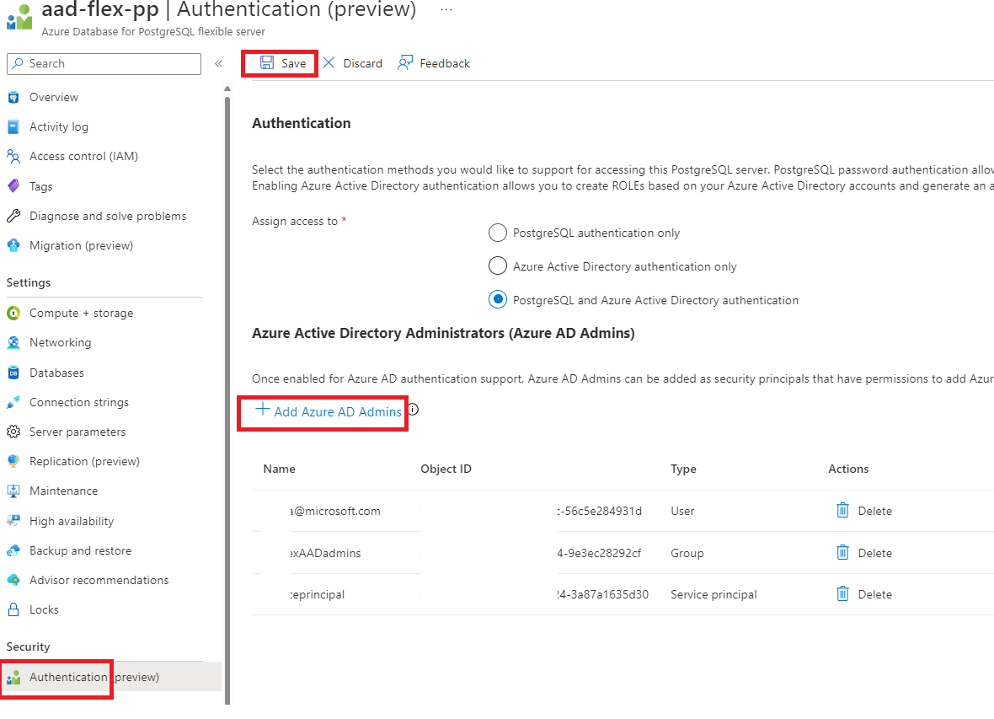Click the Save disk icon
The height and width of the screenshot is (719, 994).
(x=267, y=63)
